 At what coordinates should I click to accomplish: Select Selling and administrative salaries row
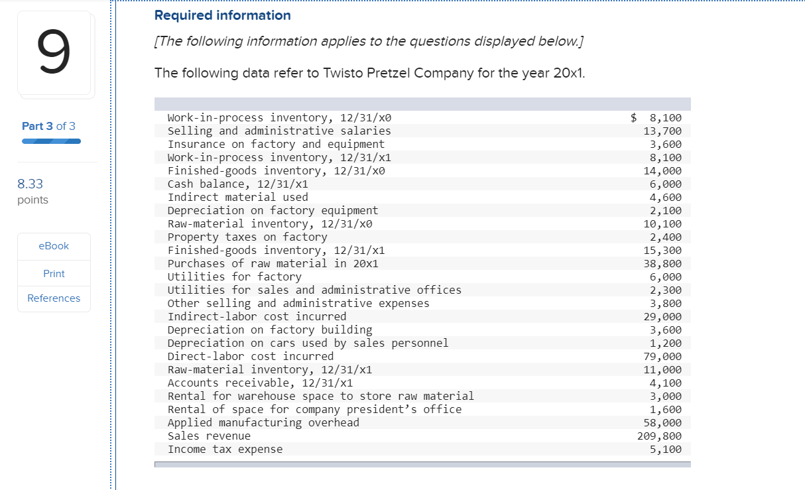423,131
